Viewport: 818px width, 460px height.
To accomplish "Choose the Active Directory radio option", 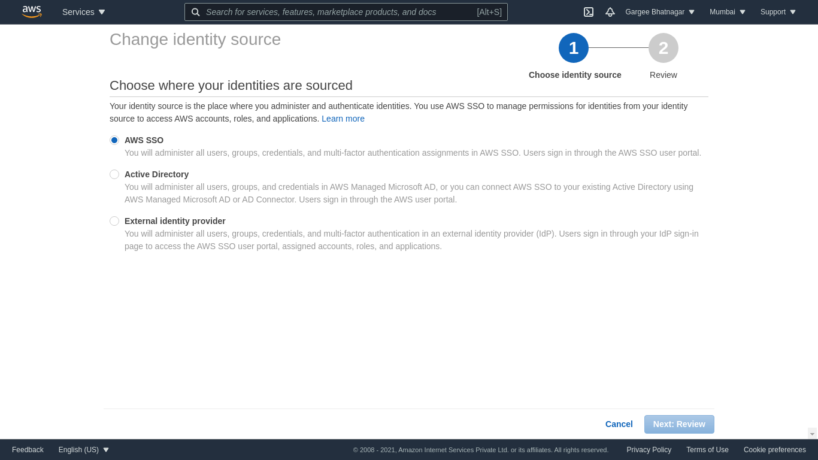I will 114,174.
